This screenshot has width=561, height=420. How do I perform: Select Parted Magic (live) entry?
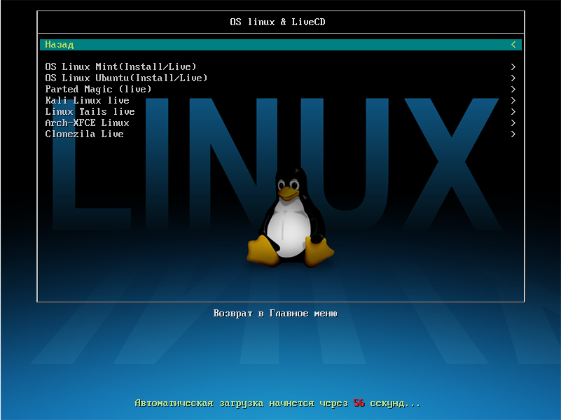coord(98,90)
